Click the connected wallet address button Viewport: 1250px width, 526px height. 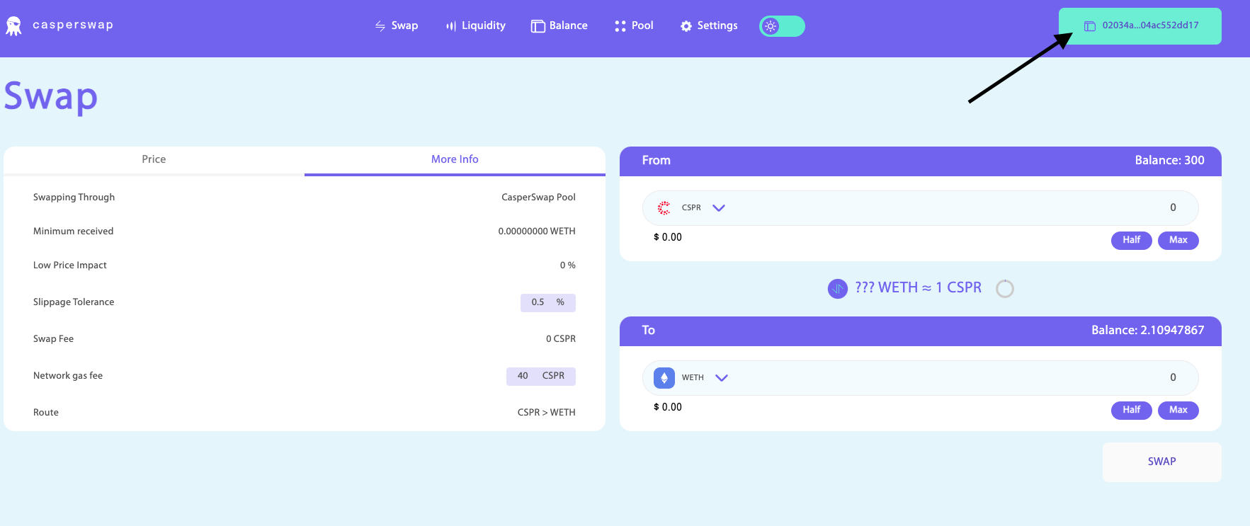(x=1140, y=26)
